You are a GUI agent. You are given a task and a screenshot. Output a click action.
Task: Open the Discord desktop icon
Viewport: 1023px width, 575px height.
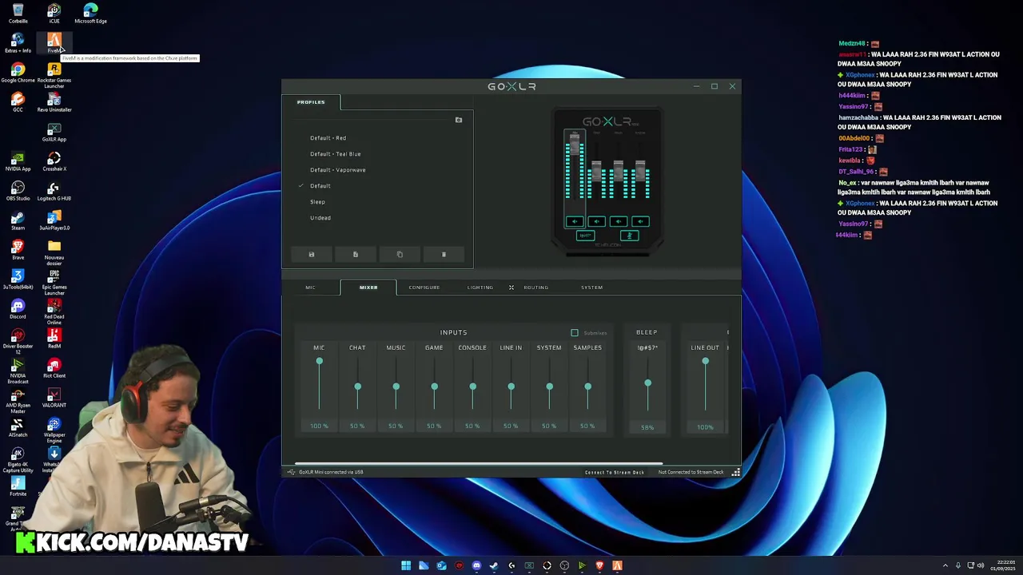pyautogui.click(x=18, y=308)
